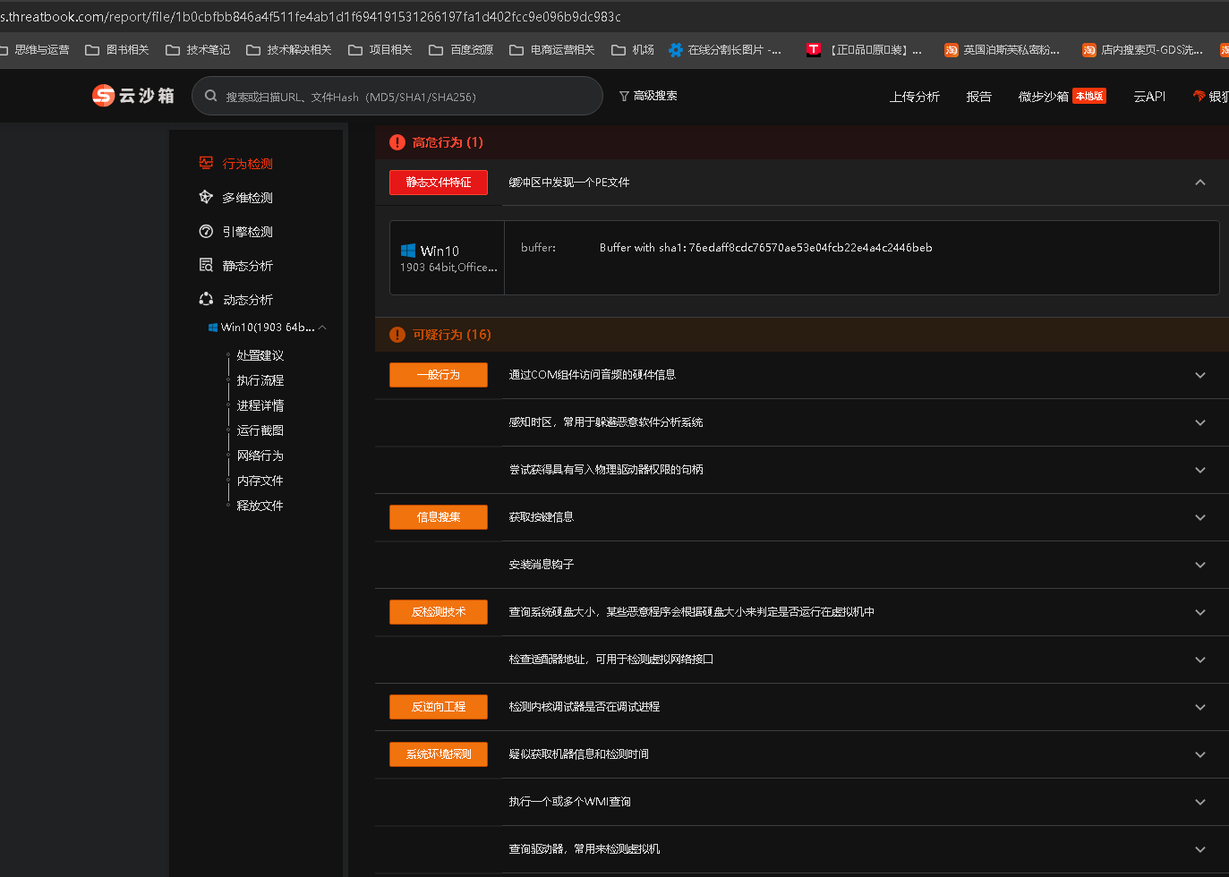Select 引擎检测 in the sidebar
This screenshot has height=877, width=1229.
tap(236, 232)
